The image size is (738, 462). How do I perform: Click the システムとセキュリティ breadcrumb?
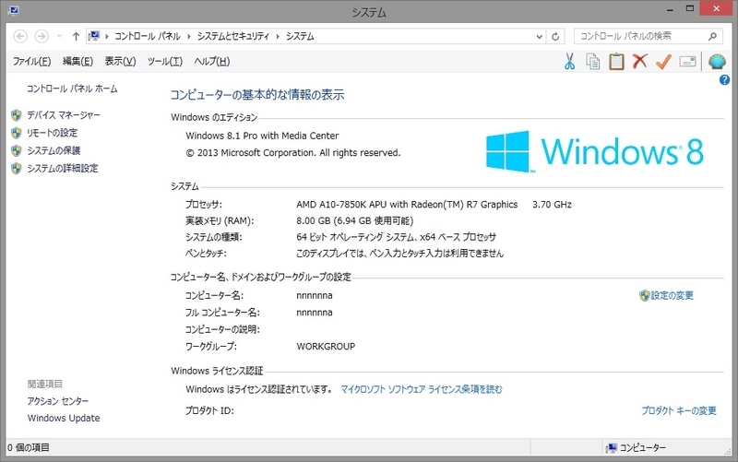[233, 36]
